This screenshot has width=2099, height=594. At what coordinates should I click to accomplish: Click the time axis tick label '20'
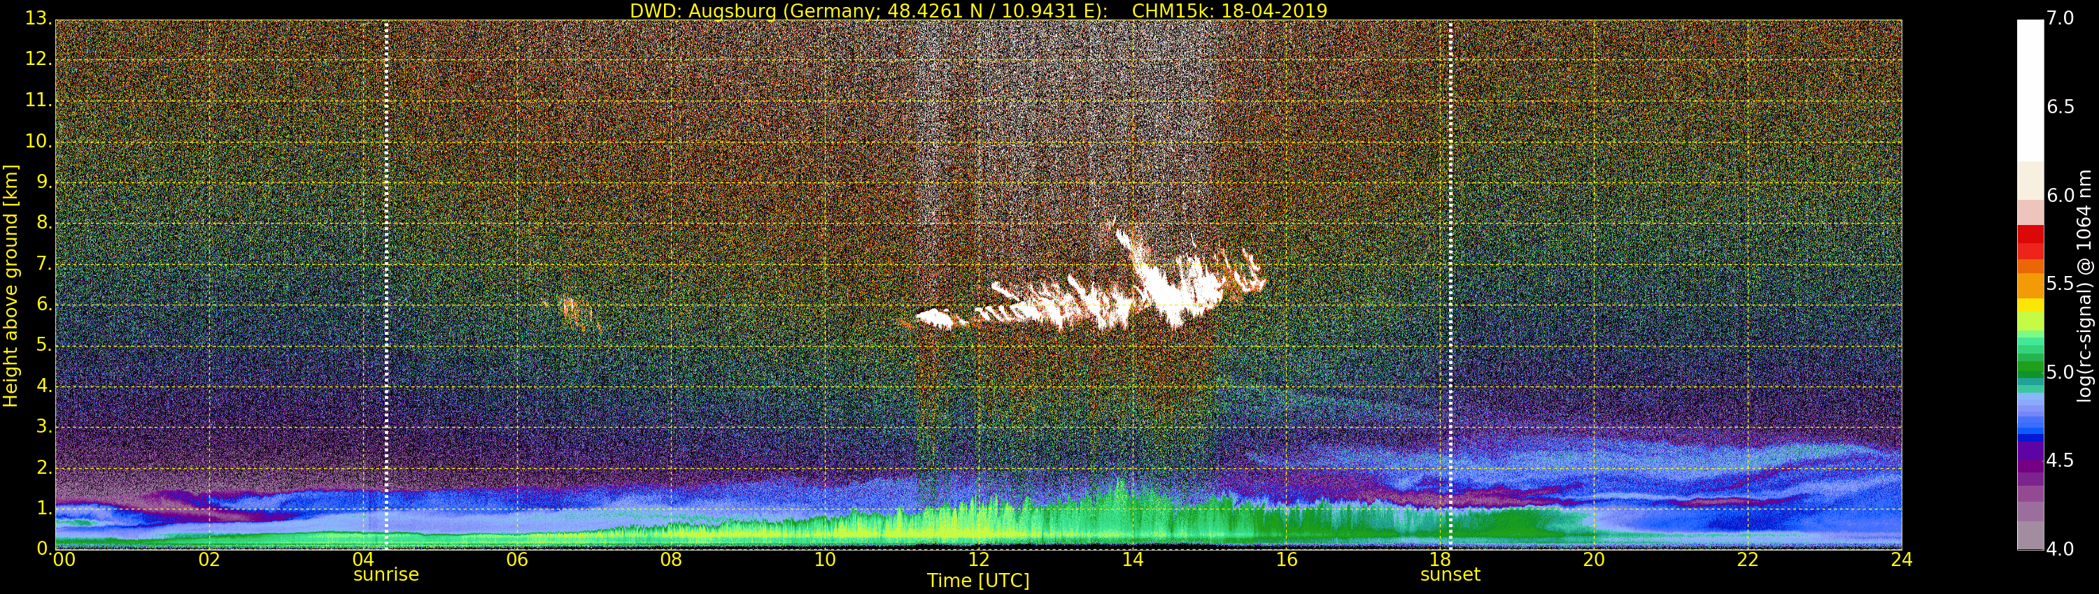pyautogui.click(x=1594, y=560)
